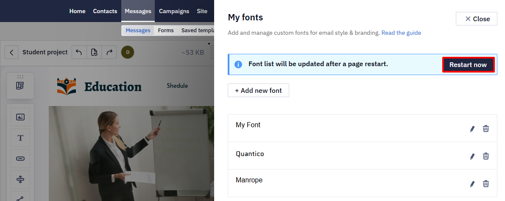
Task: Click the Education heading text in the email
Action: 113,87
